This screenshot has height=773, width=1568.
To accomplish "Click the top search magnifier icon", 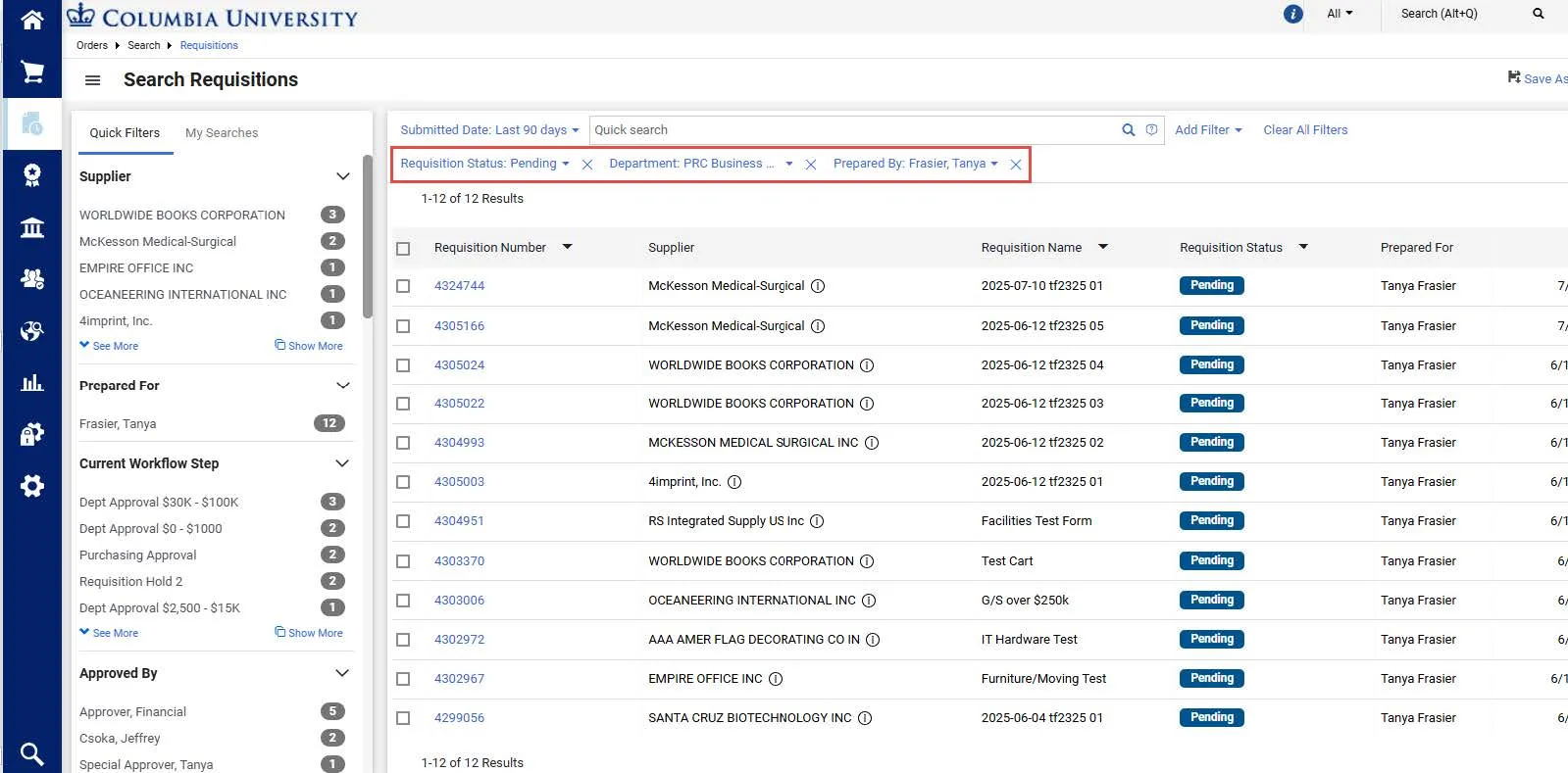I will [x=1539, y=14].
